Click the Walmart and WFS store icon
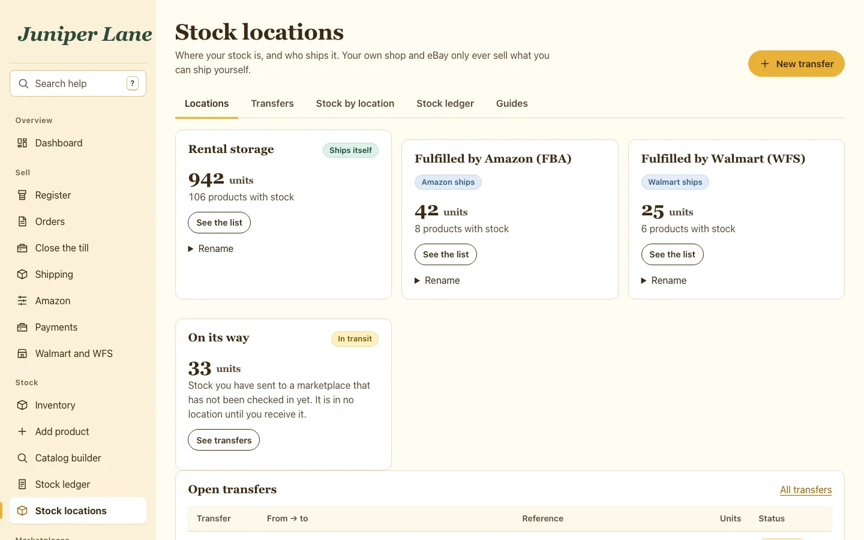This screenshot has height=540, width=864. pyautogui.click(x=22, y=353)
